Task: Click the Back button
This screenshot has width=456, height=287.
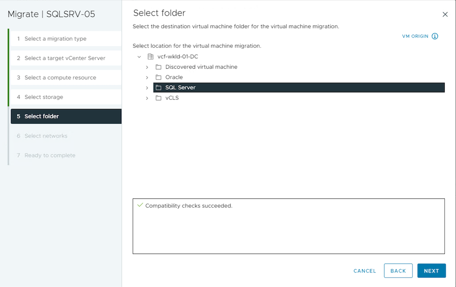Action: tap(398, 271)
